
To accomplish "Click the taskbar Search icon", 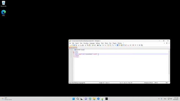I will click(x=78, y=99).
